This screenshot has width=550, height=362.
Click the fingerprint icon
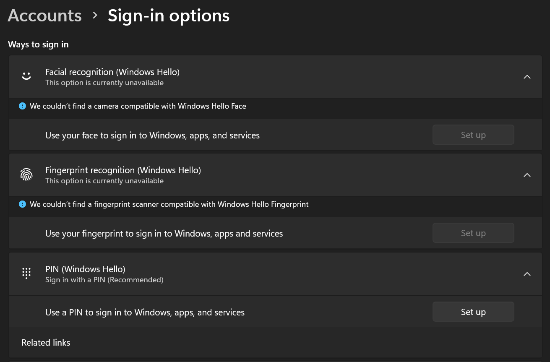pyautogui.click(x=26, y=174)
